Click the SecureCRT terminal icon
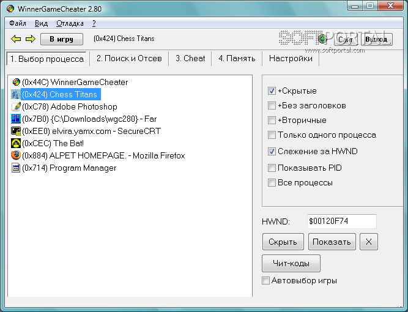This screenshot has width=408, height=312. pyautogui.click(x=16, y=131)
